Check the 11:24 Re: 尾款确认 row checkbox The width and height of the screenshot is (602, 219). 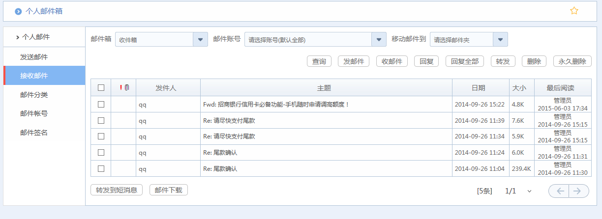point(101,152)
